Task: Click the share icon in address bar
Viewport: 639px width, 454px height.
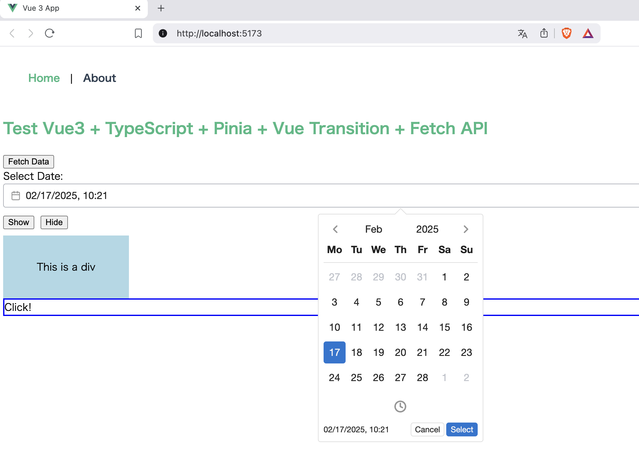Action: 544,33
